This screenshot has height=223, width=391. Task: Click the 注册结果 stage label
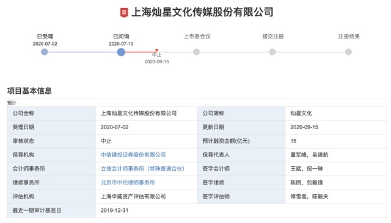pos(349,37)
